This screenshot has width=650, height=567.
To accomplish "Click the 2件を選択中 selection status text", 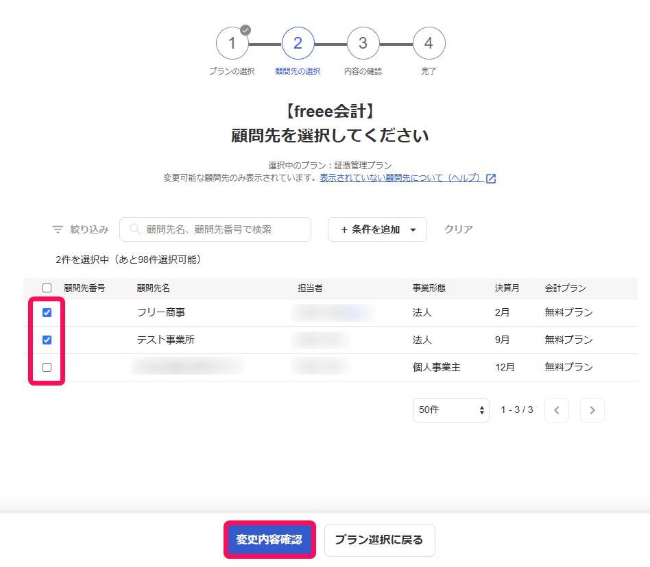I will [x=128, y=260].
